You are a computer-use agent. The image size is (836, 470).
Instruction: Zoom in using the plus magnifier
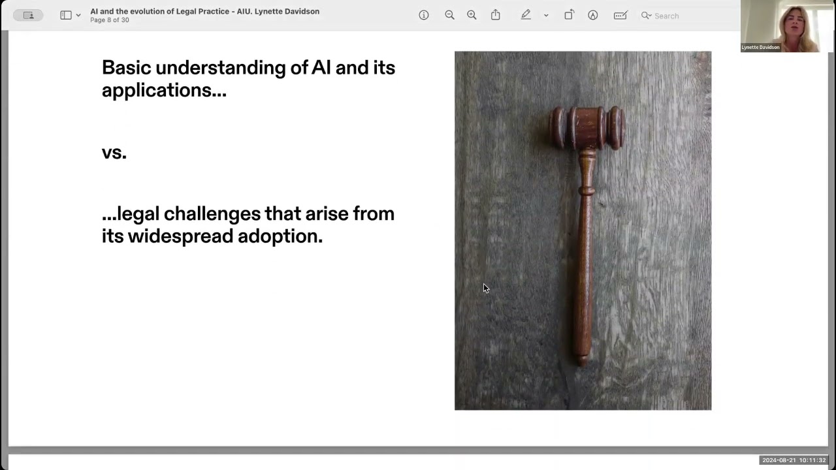point(472,15)
